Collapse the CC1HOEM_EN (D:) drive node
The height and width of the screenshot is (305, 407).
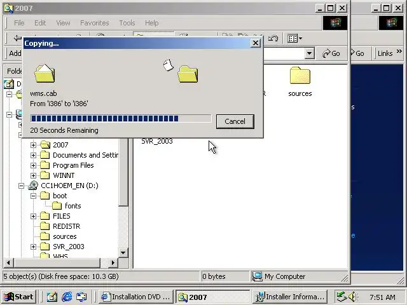click(21, 186)
